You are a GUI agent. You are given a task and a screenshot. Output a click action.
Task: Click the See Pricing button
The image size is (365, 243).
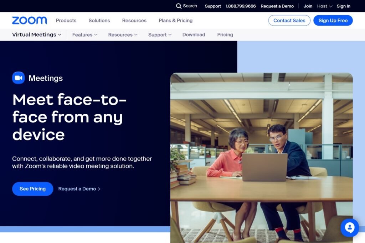(x=32, y=189)
